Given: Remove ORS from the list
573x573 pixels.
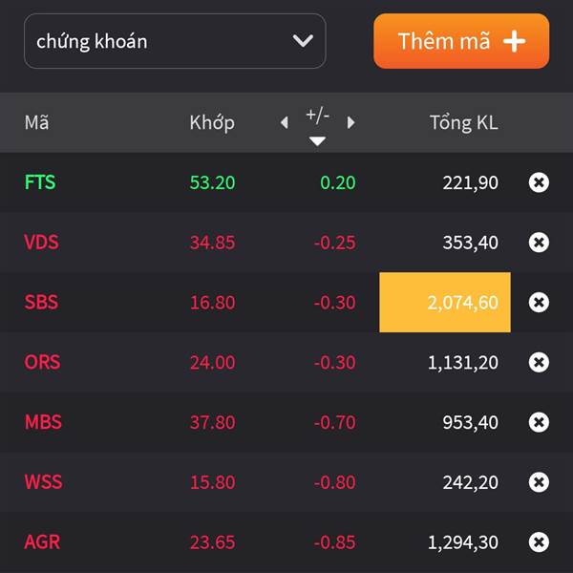Looking at the screenshot, I should 539,362.
